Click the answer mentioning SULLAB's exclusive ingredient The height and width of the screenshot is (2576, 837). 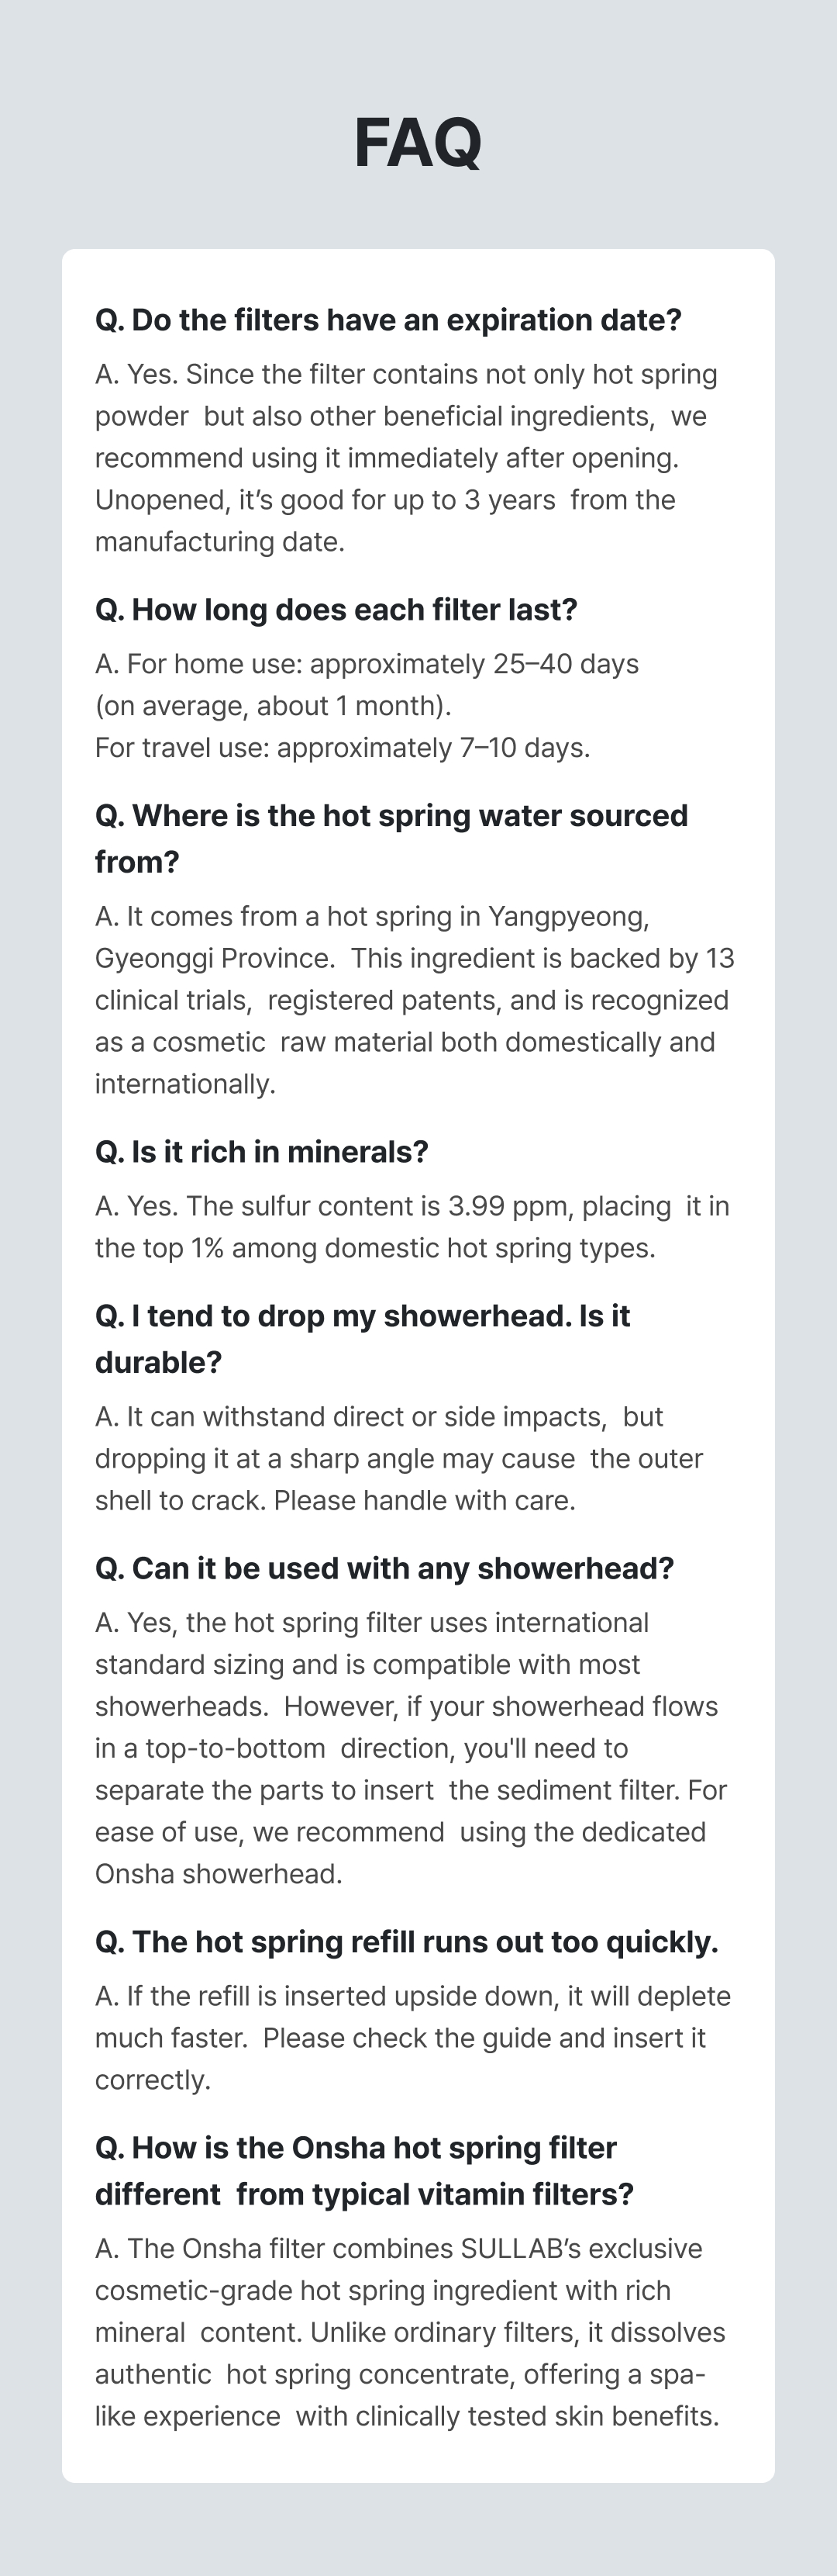point(398,2249)
